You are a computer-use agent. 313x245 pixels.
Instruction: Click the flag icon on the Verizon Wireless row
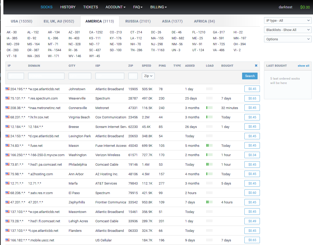pos(7,155)
